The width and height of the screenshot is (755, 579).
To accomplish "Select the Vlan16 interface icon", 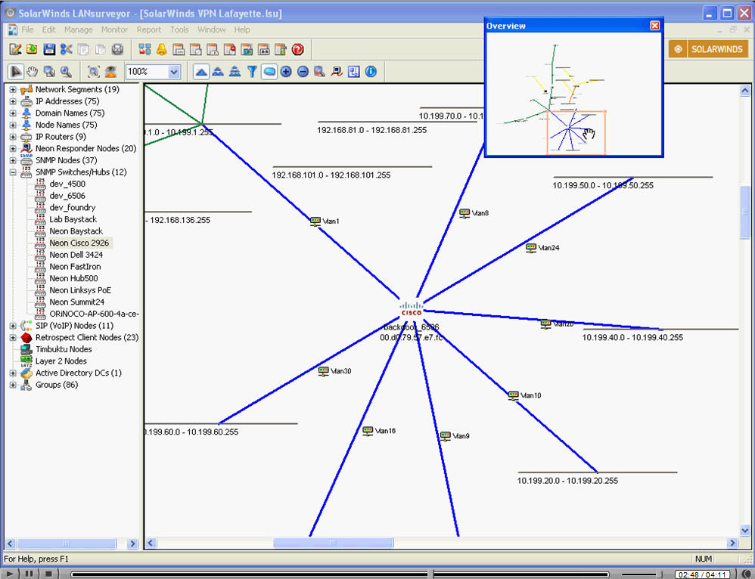I will [368, 432].
